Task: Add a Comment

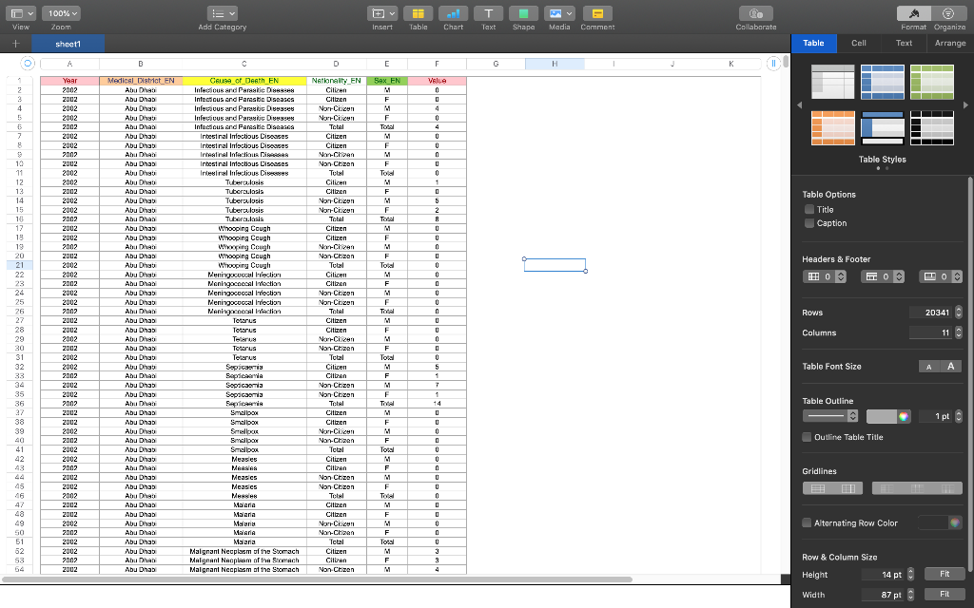Action: click(x=596, y=13)
